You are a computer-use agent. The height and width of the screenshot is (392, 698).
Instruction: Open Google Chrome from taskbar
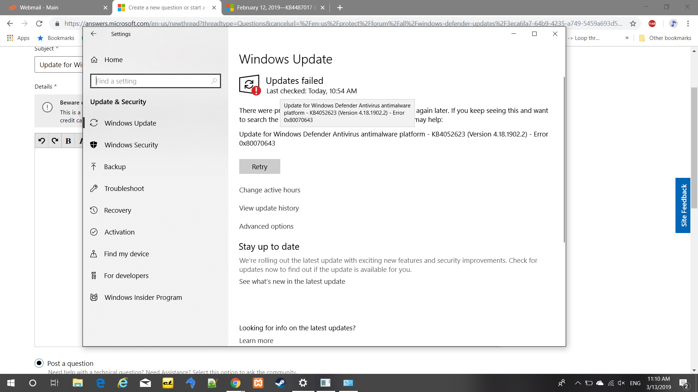235,383
